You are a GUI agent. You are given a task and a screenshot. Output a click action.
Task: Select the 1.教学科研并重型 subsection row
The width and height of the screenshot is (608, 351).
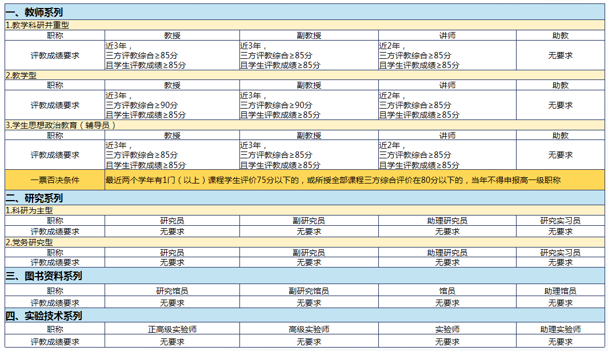click(37, 25)
